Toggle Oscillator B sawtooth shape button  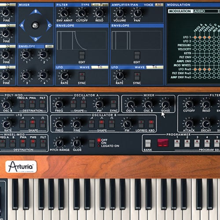[92, 124]
